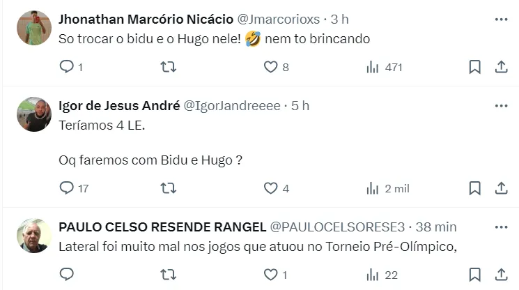Viewport: 519px width, 290px height.
Task: Expand more options on Paulo Celso's tweet
Action: tap(501, 227)
